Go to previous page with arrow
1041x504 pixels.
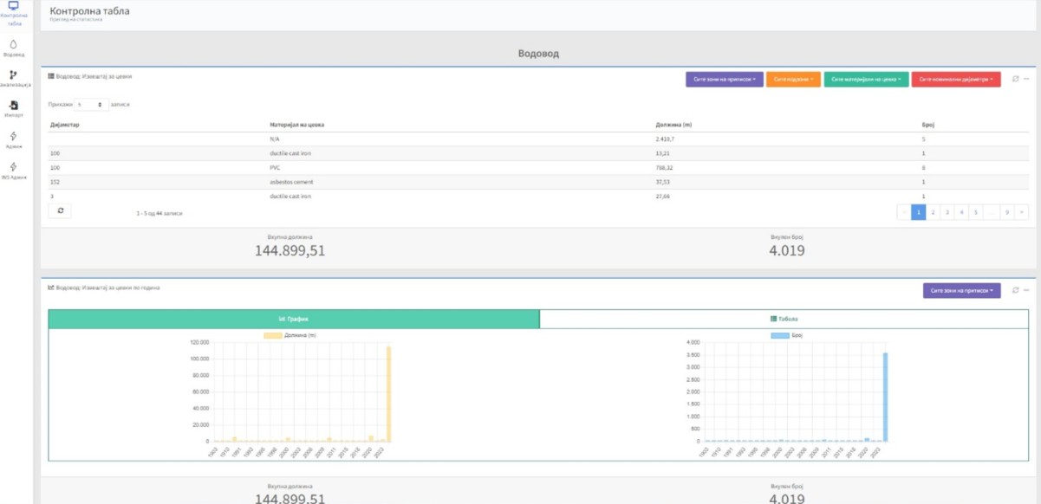[904, 211]
